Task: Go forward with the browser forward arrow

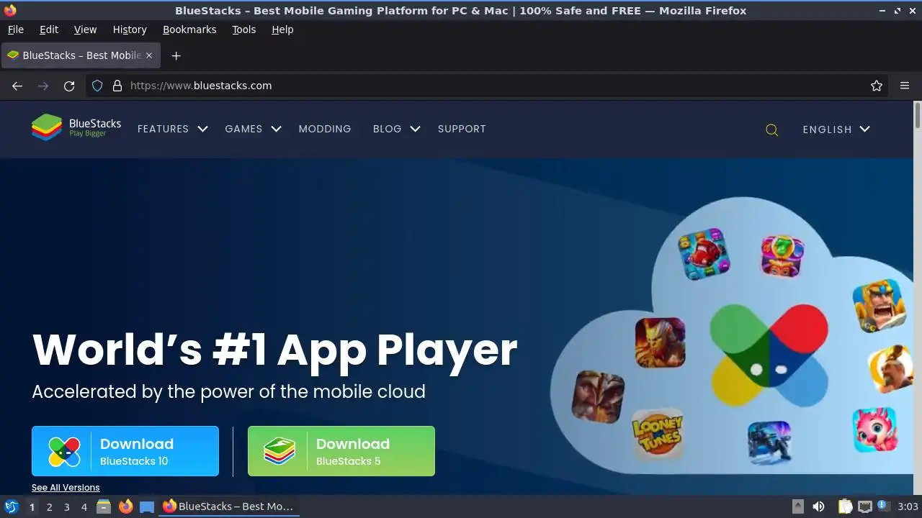Action: click(x=43, y=86)
